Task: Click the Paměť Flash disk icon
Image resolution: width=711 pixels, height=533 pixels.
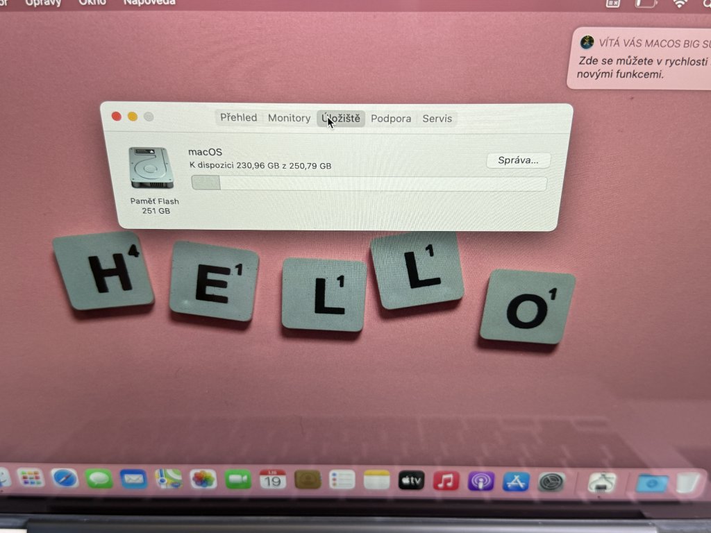Action: pos(151,168)
